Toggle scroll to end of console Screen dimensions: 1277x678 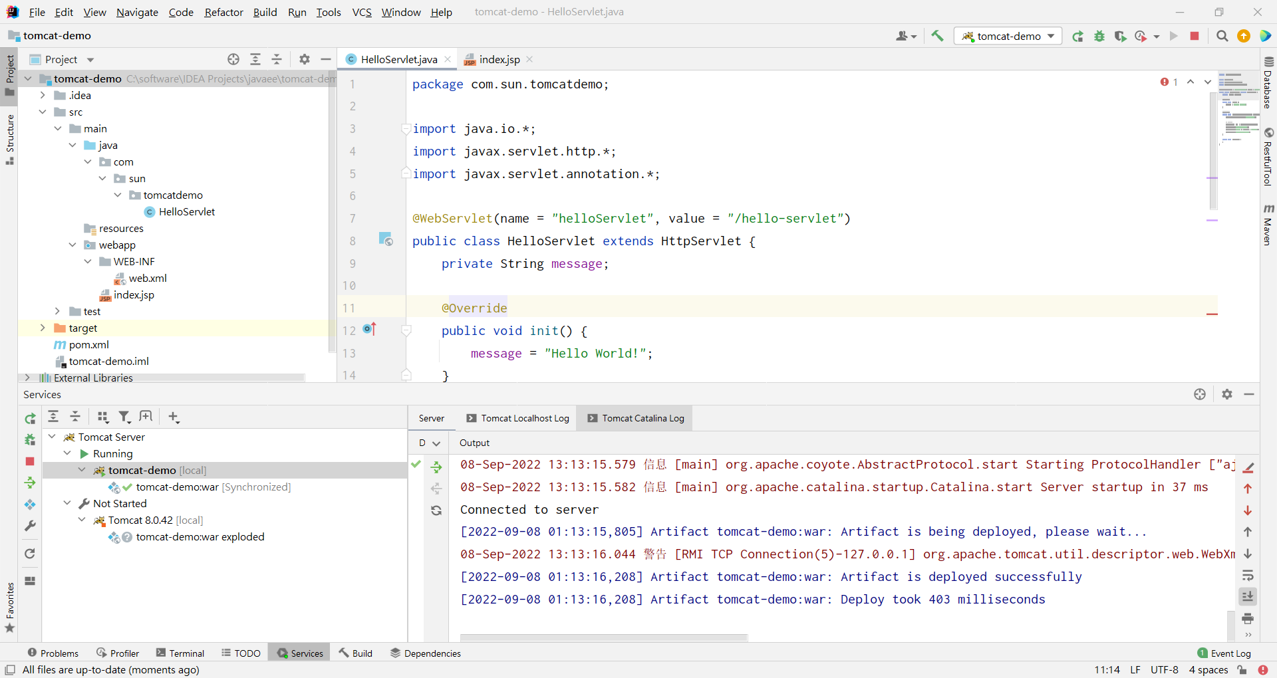coord(1248,597)
